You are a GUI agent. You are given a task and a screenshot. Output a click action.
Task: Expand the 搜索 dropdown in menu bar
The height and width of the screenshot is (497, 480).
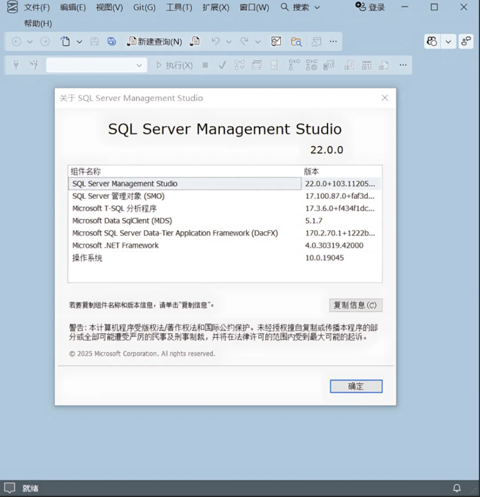point(317,8)
